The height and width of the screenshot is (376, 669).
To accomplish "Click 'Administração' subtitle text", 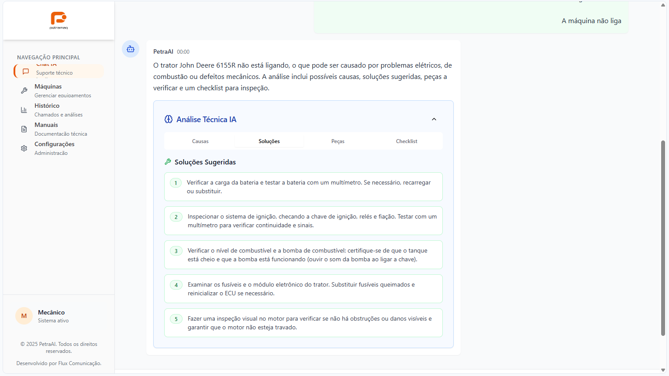I will pos(51,153).
